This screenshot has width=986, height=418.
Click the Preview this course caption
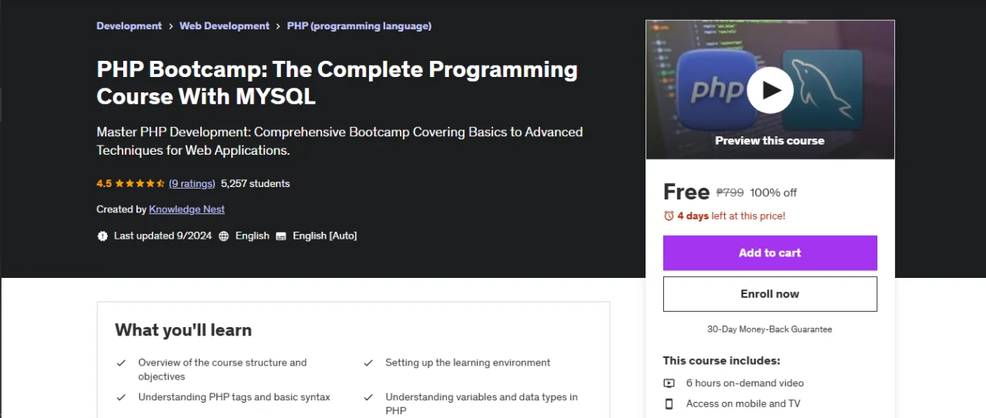(x=770, y=141)
